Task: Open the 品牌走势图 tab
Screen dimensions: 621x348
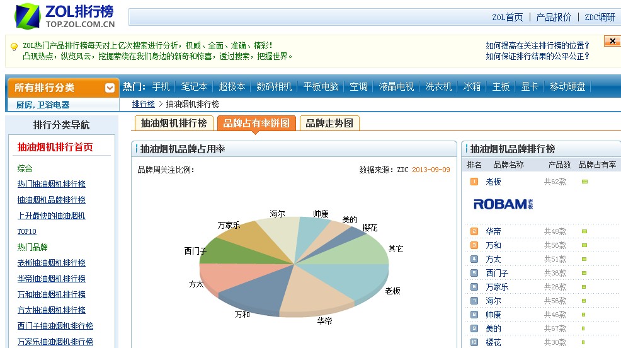Action: (329, 124)
